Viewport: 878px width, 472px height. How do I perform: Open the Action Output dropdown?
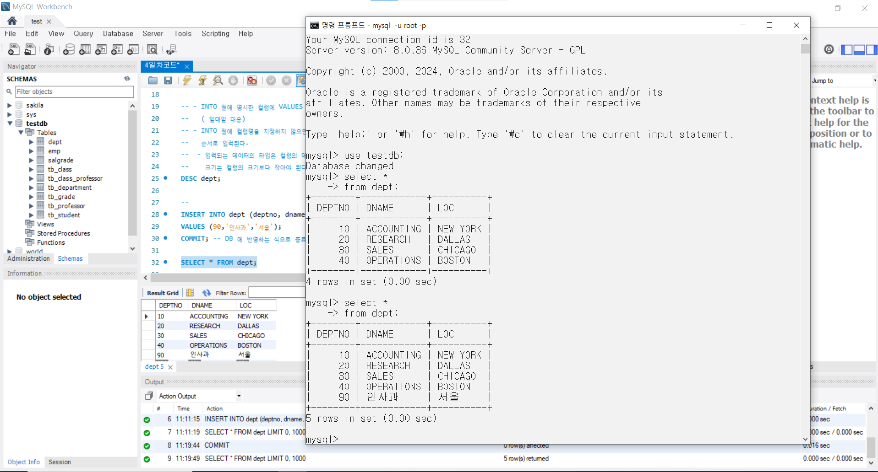(x=239, y=396)
